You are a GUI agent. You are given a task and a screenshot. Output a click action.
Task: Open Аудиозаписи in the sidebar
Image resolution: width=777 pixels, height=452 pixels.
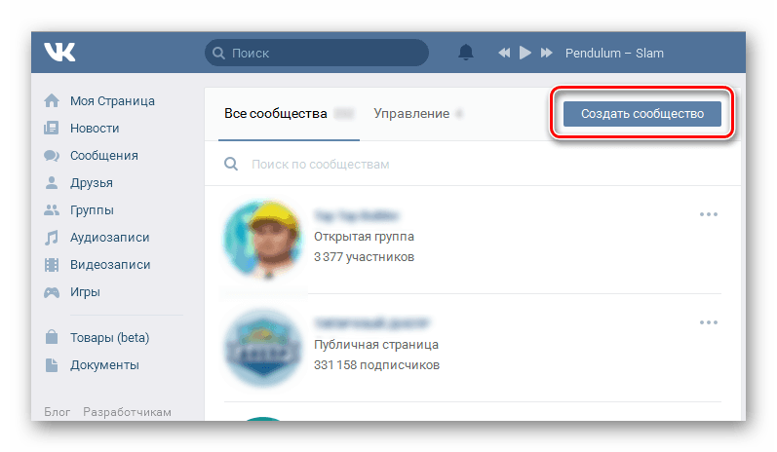tap(110, 238)
